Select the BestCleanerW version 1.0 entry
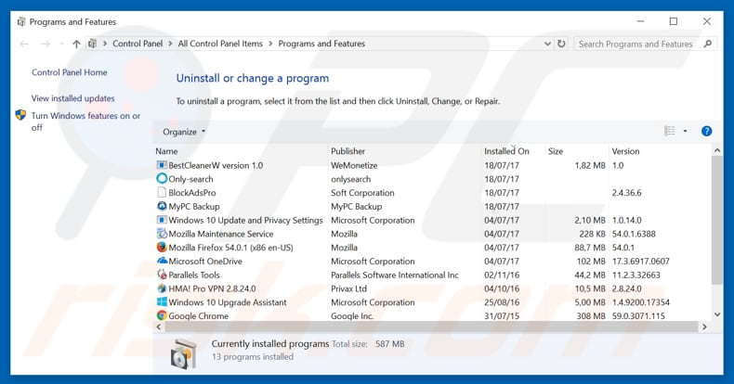Image resolution: width=734 pixels, height=384 pixels. tap(216, 165)
